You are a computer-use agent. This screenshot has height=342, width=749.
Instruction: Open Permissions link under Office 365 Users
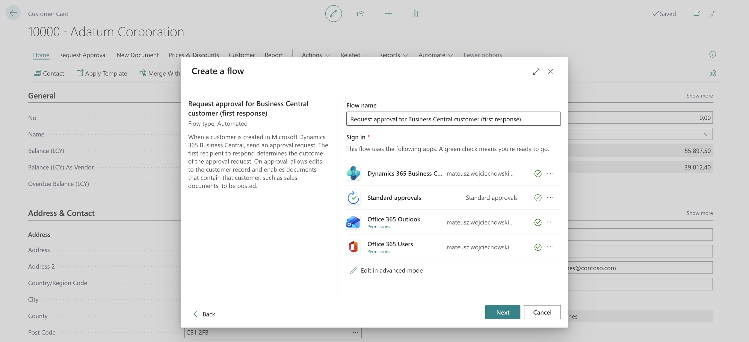[x=379, y=251]
